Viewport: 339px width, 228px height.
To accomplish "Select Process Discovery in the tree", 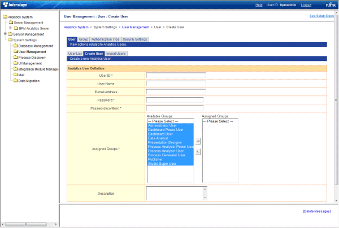I will 32,58.
